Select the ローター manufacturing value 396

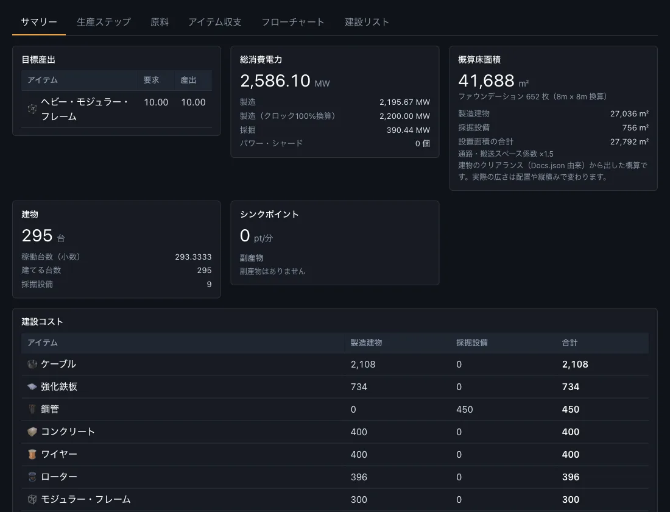coord(359,477)
